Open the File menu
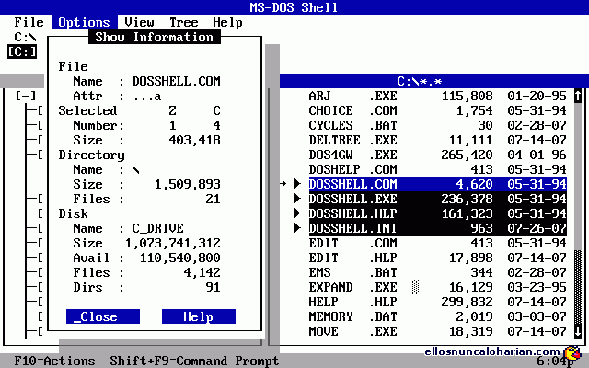The width and height of the screenshot is (589, 368). (x=29, y=22)
